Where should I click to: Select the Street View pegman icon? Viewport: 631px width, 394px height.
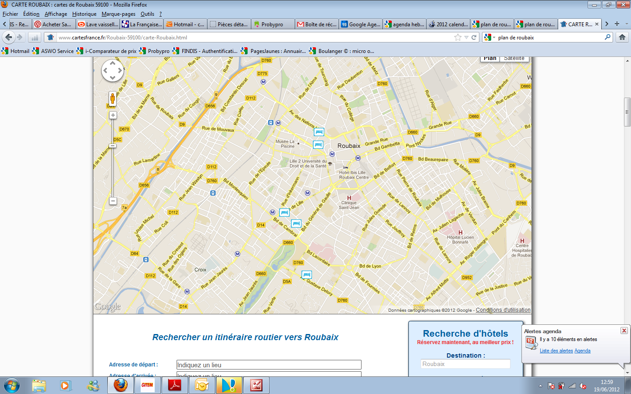113,98
